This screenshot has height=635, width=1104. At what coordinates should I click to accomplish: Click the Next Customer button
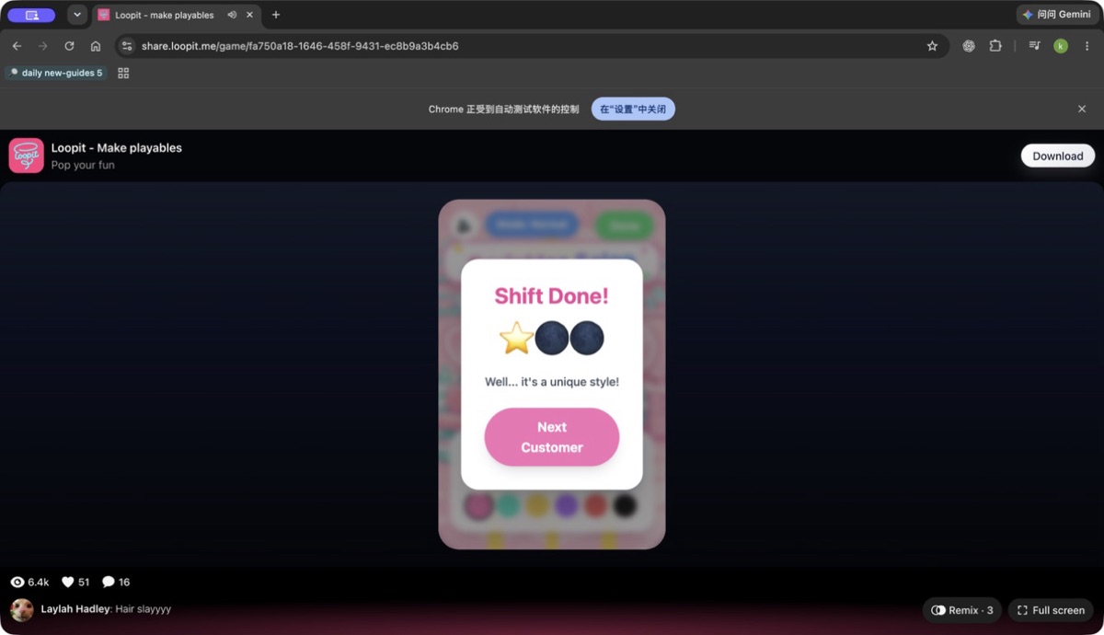(552, 437)
